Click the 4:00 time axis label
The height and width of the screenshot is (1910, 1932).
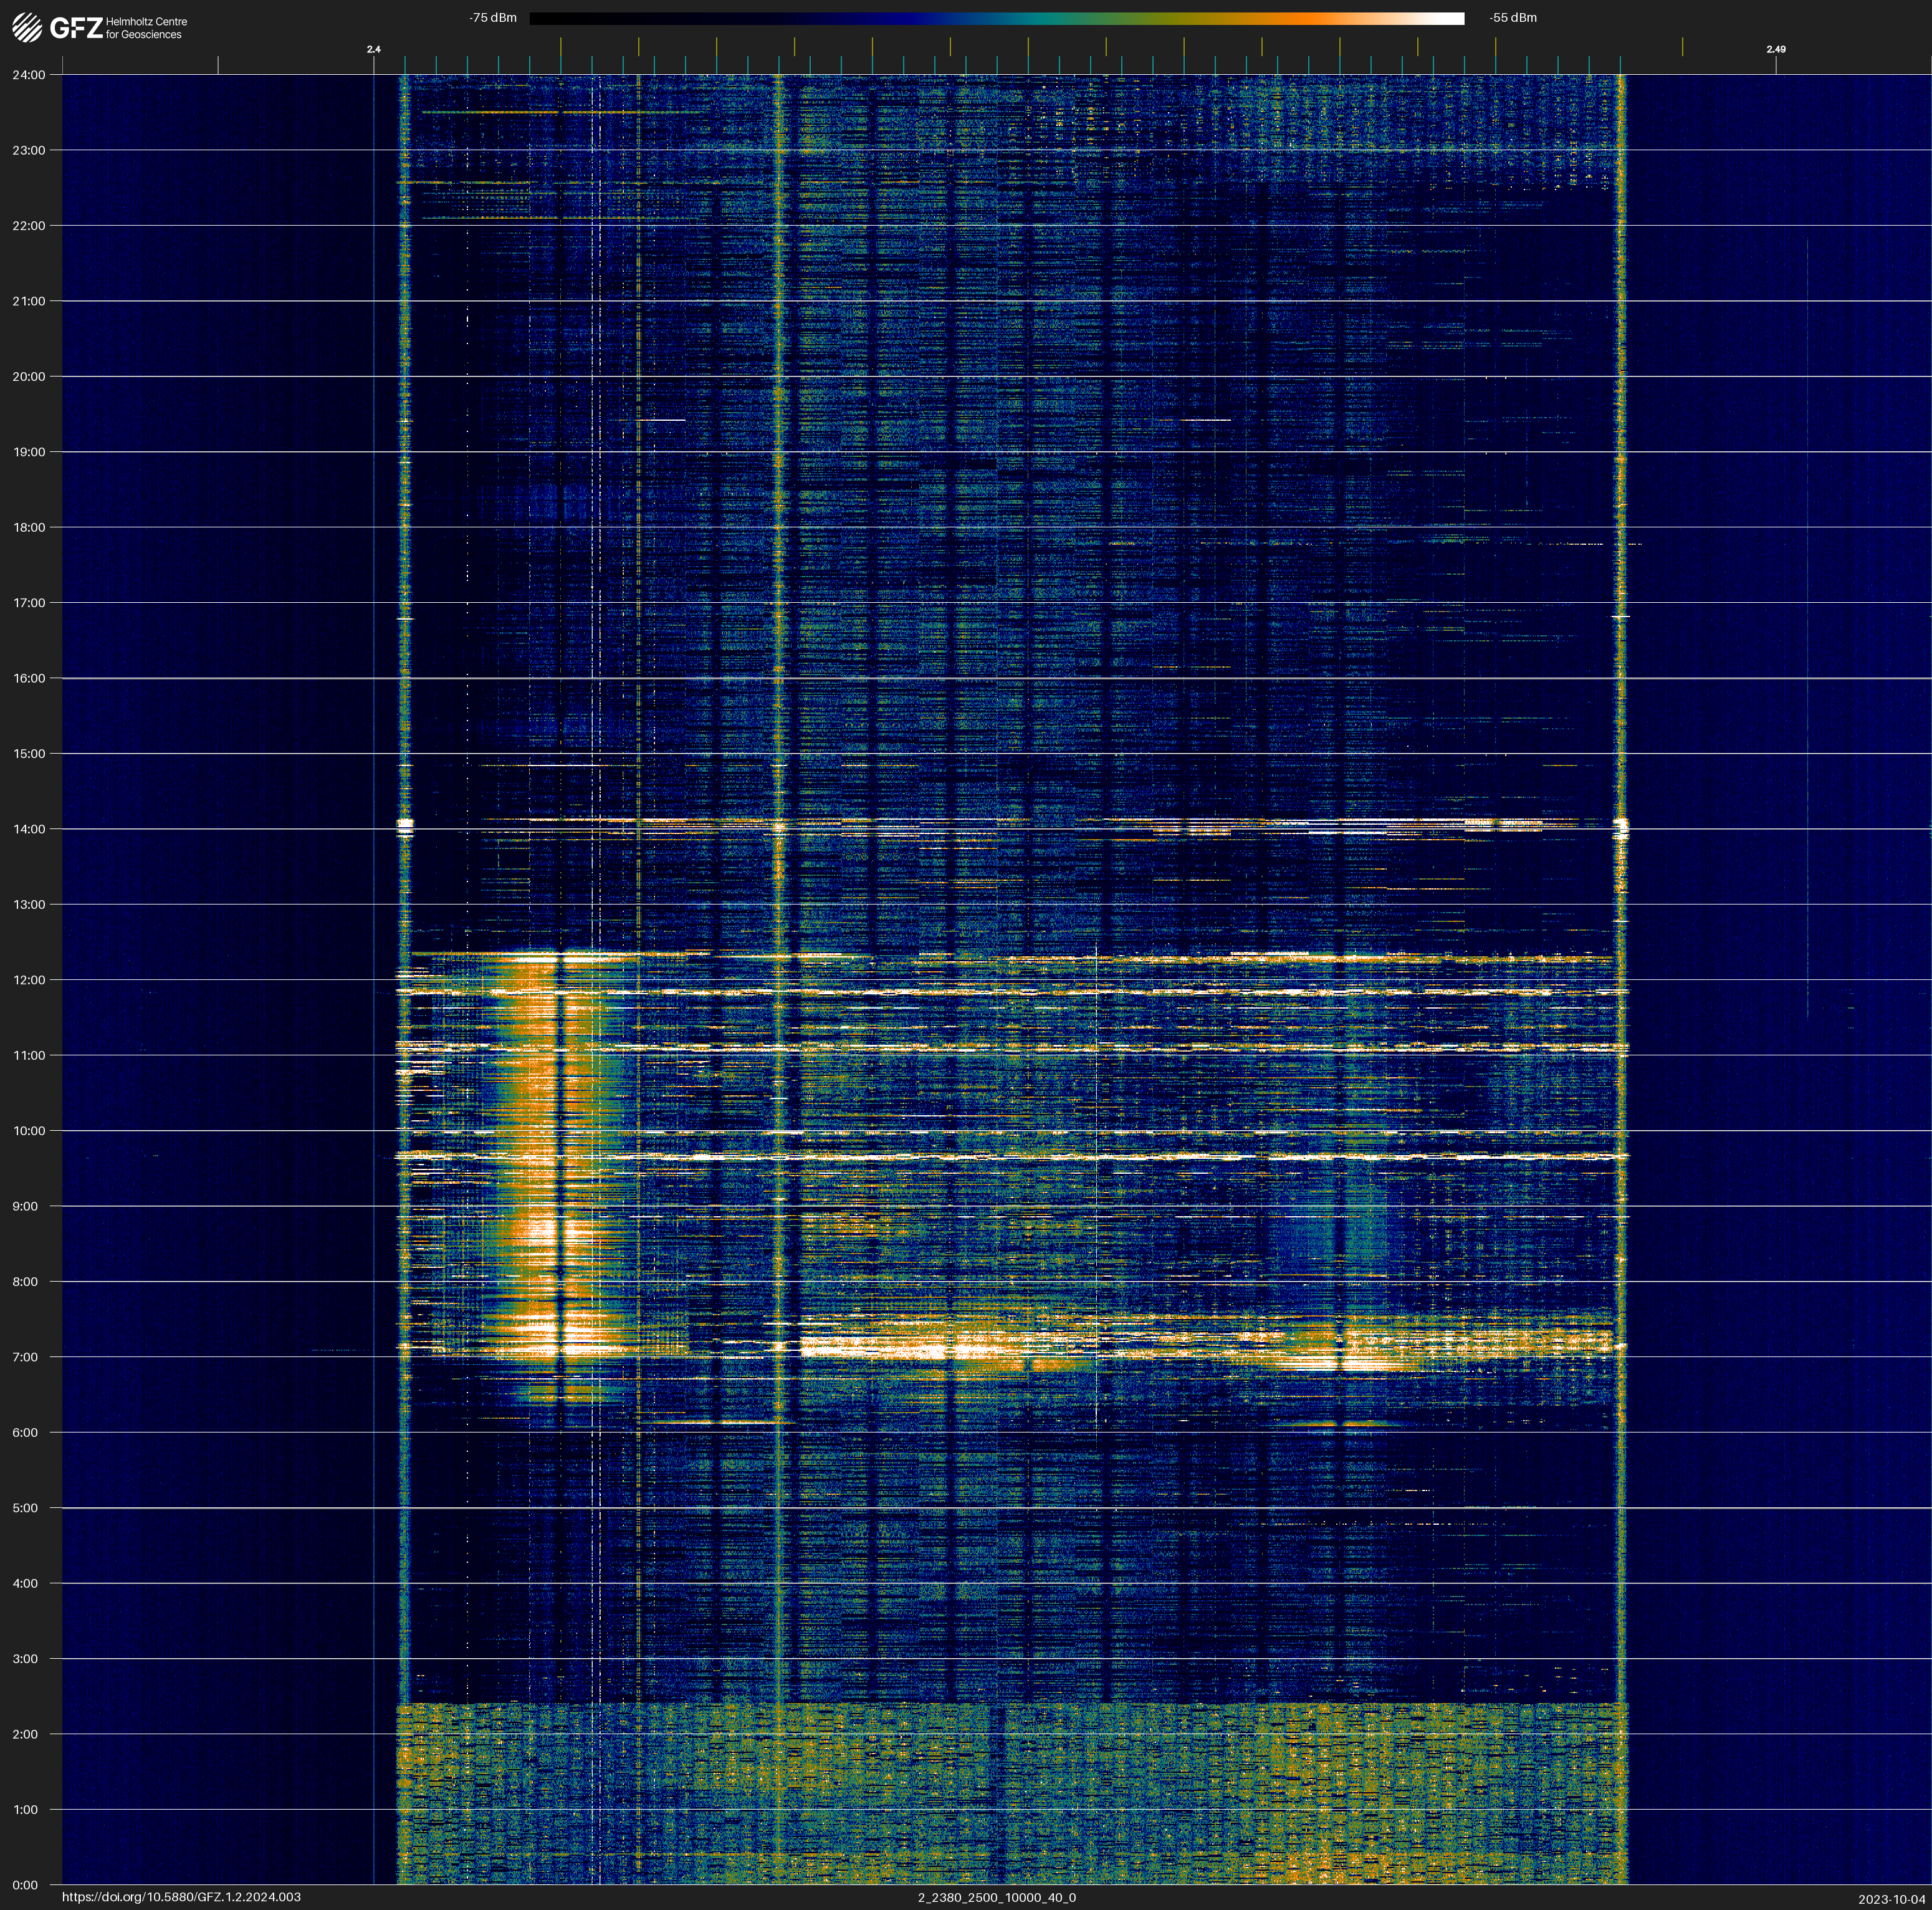point(26,1583)
